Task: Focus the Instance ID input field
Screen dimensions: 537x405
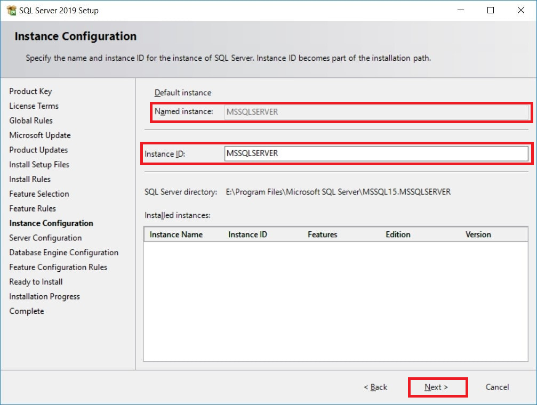Action: point(376,153)
